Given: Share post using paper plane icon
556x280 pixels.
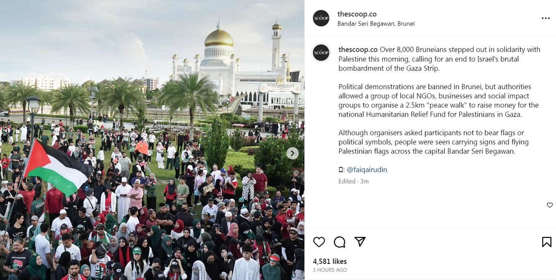Looking at the screenshot, I should 360,242.
